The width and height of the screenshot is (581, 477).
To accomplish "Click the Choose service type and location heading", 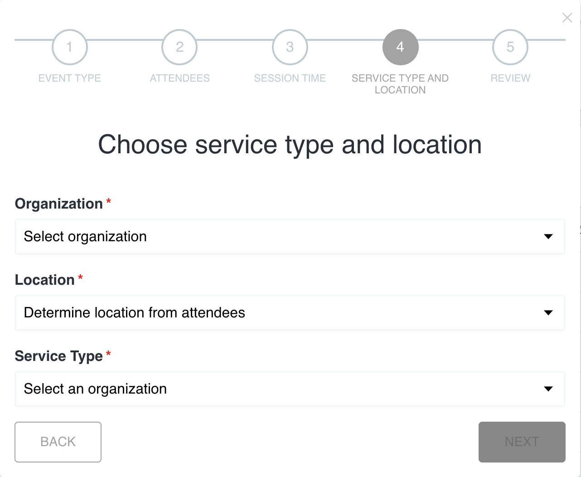I will click(290, 145).
